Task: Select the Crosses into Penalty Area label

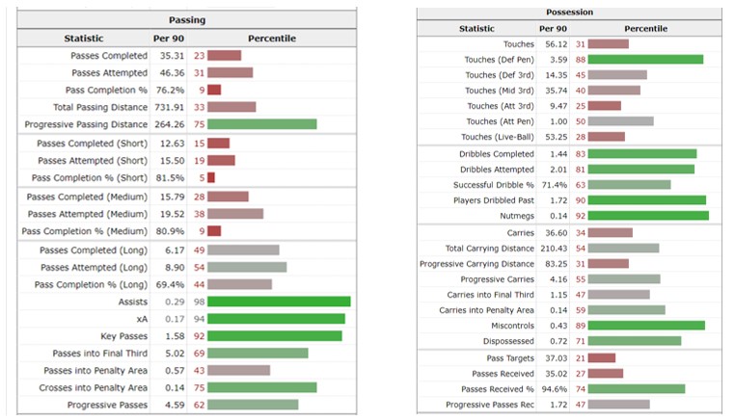Action: [93, 387]
